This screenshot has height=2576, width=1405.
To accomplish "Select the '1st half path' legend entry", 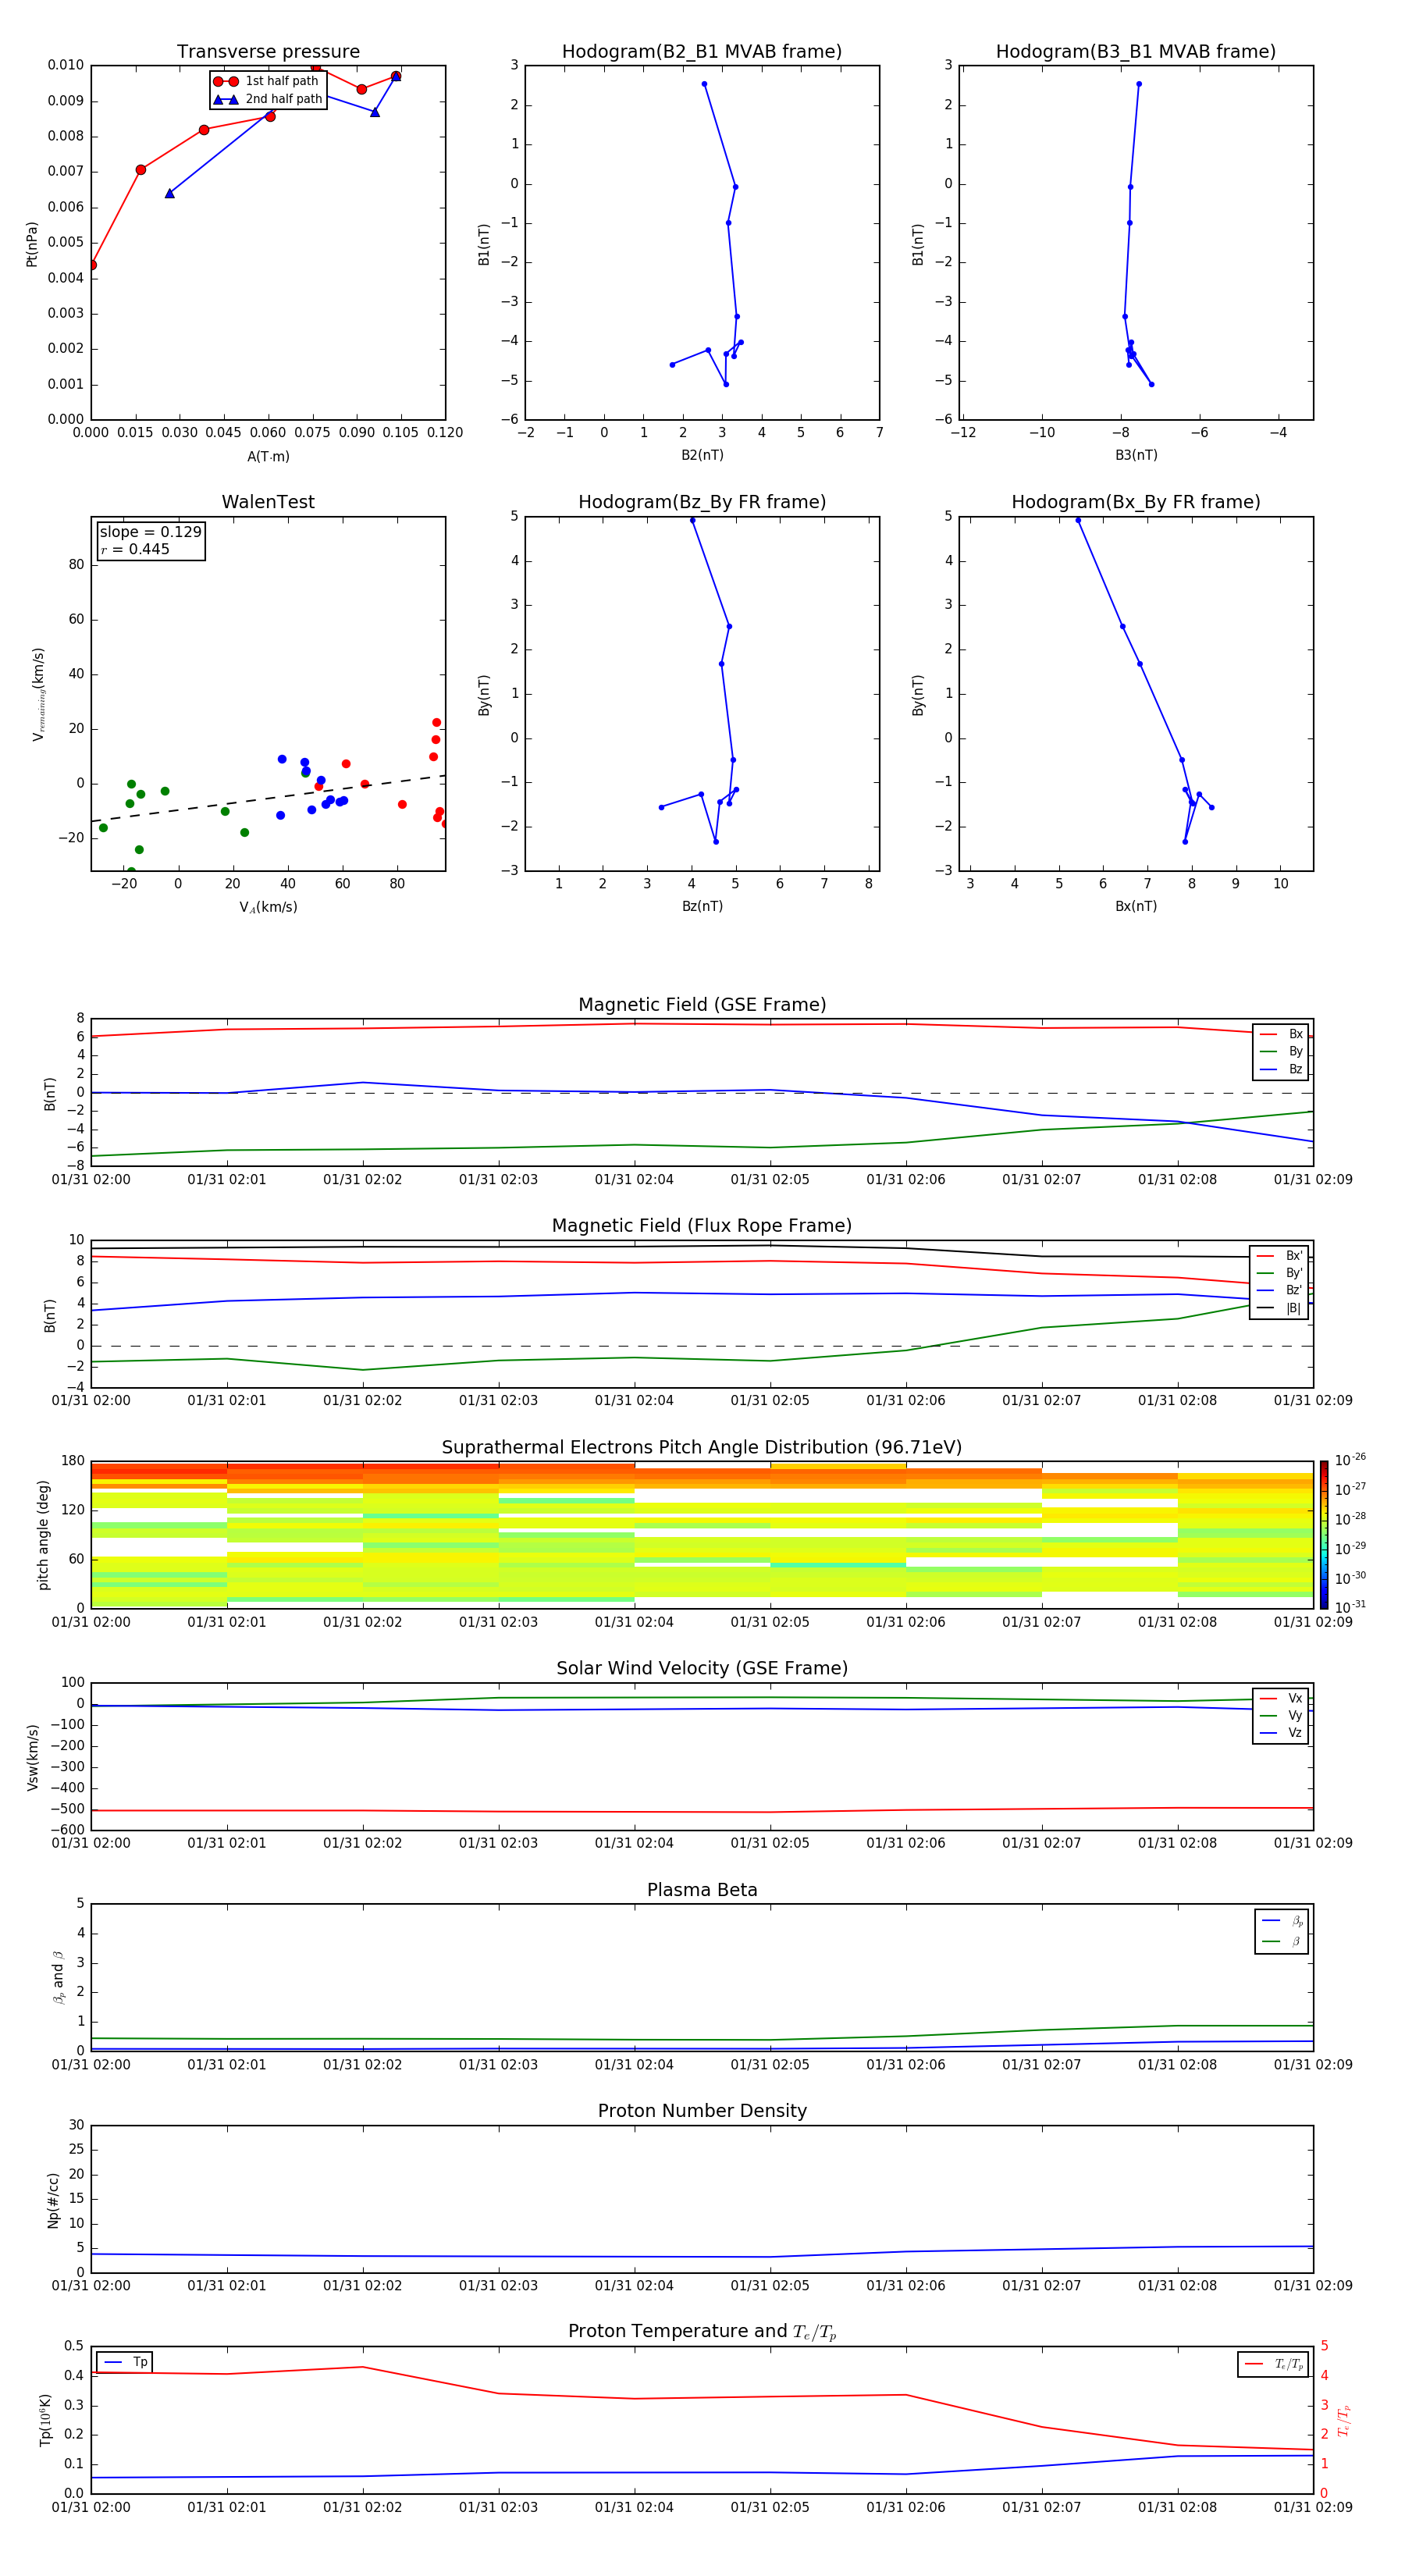I will point(266,81).
